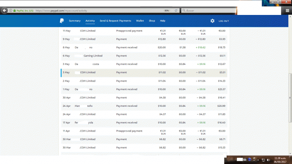Image resolution: width=292 pixels, height=164 pixels.
Task: Open the 2 May .COM Limited payment
Action: [x=144, y=81]
